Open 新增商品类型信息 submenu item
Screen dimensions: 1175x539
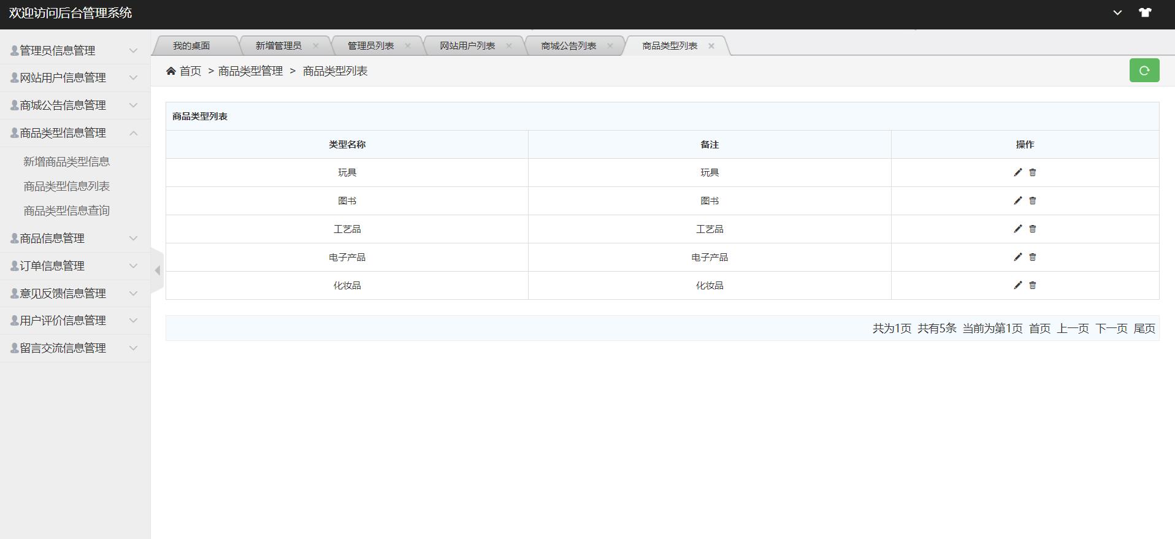tap(66, 161)
